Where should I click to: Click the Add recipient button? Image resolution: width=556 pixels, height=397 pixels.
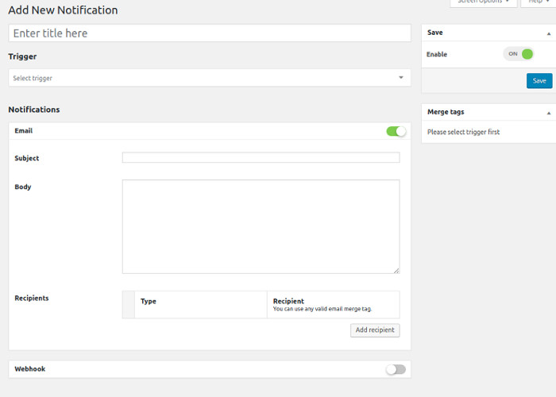pyautogui.click(x=375, y=330)
